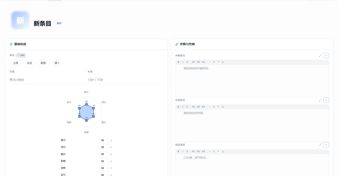The height and width of the screenshot is (176, 339).
Task: Click bold button in 外貌描写 toolbar
Action: (x=179, y=62)
